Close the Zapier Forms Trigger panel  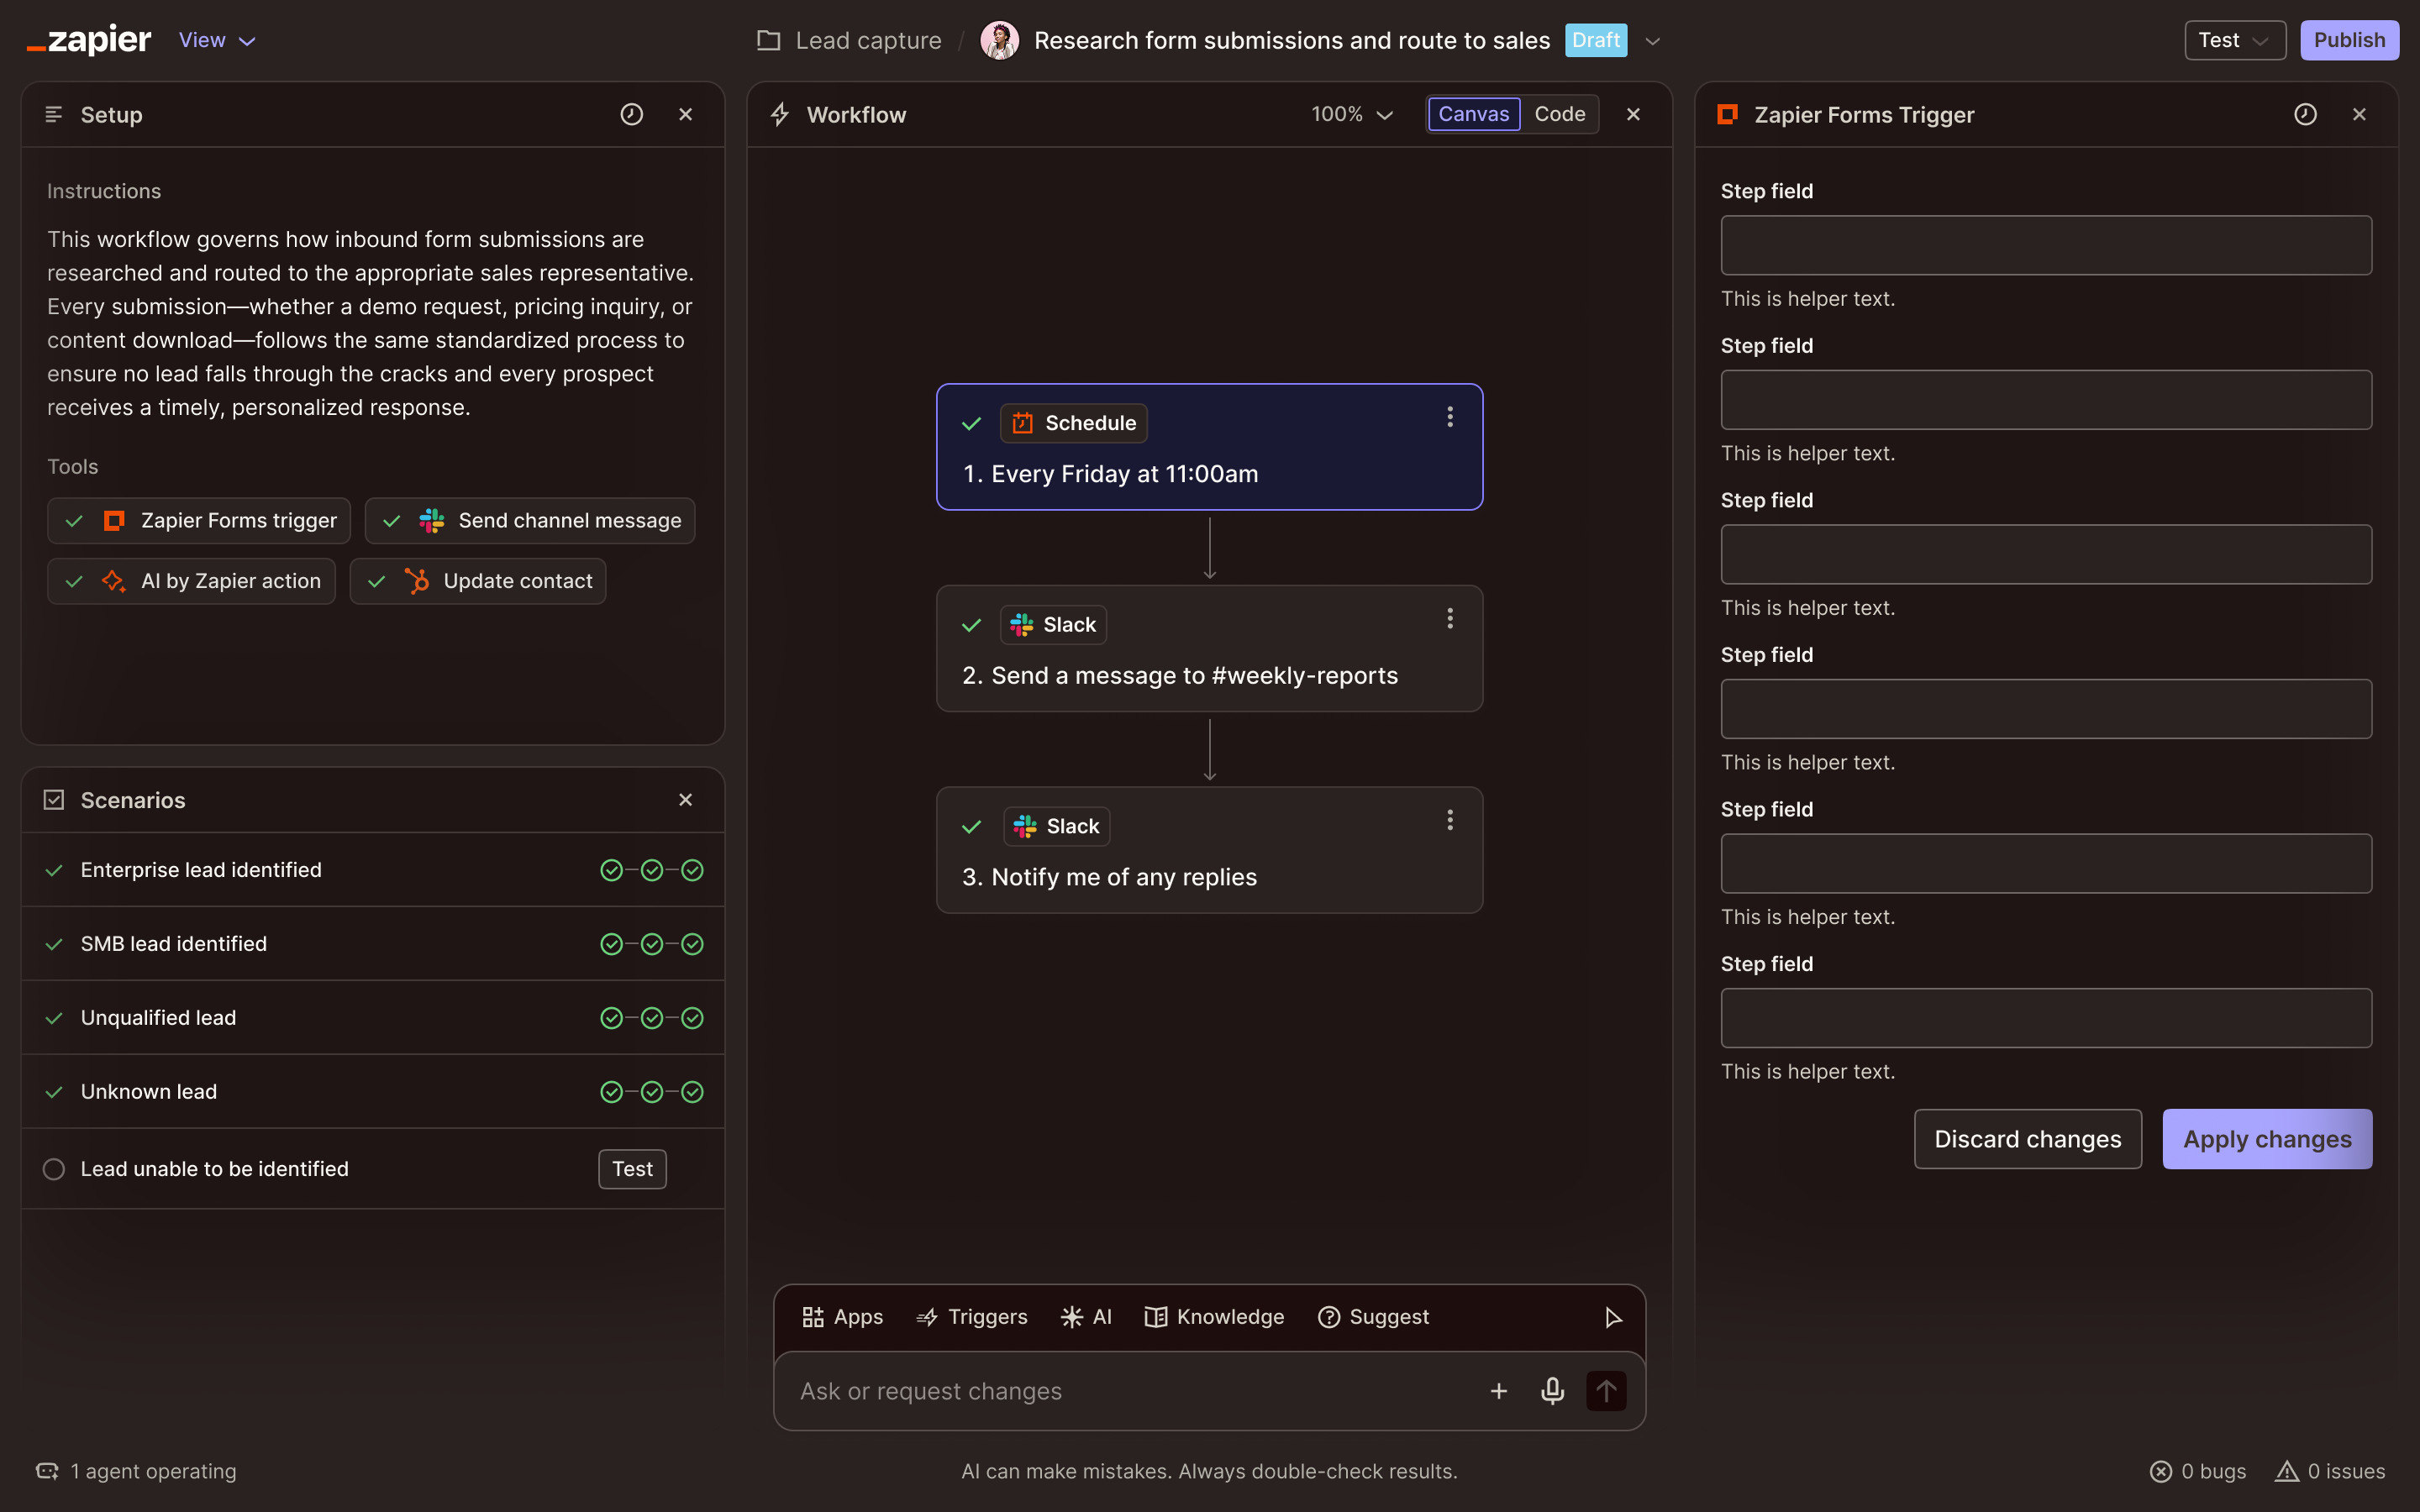tap(2359, 114)
